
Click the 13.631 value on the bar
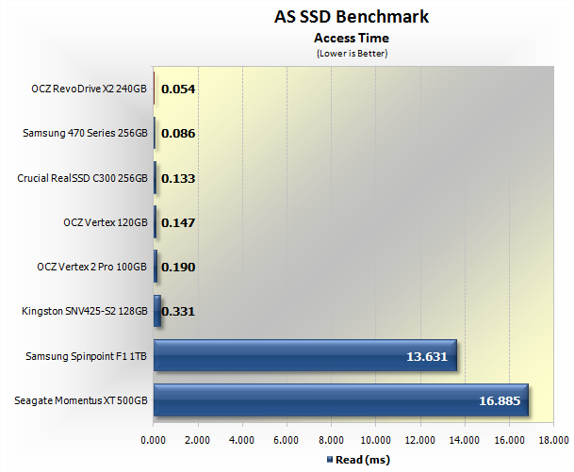(427, 356)
